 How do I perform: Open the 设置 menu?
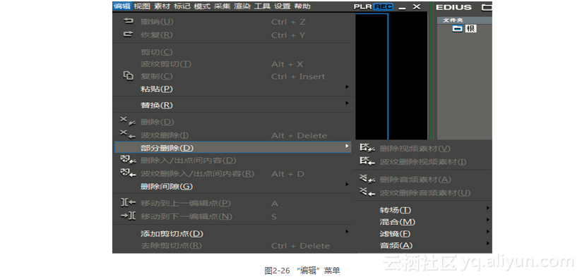pyautogui.click(x=283, y=6)
